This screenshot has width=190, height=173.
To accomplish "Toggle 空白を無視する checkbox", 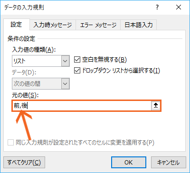I will [77, 60].
